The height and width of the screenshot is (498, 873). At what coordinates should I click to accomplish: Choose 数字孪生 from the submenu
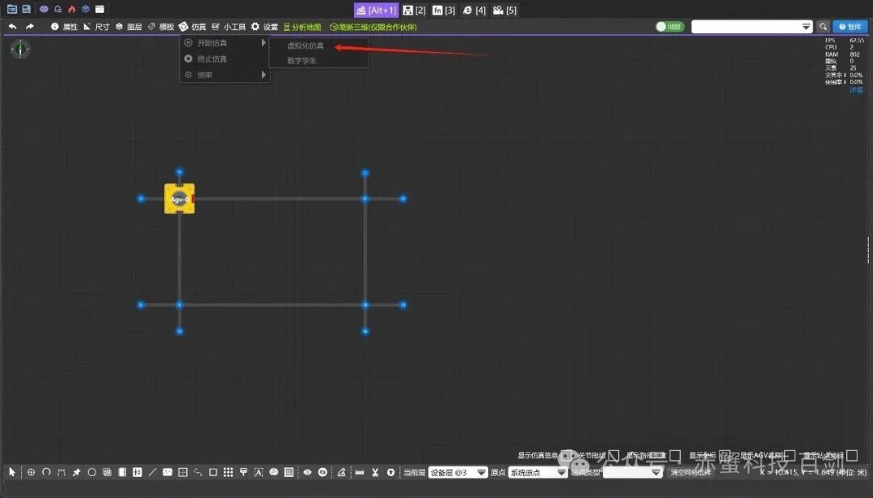[302, 60]
